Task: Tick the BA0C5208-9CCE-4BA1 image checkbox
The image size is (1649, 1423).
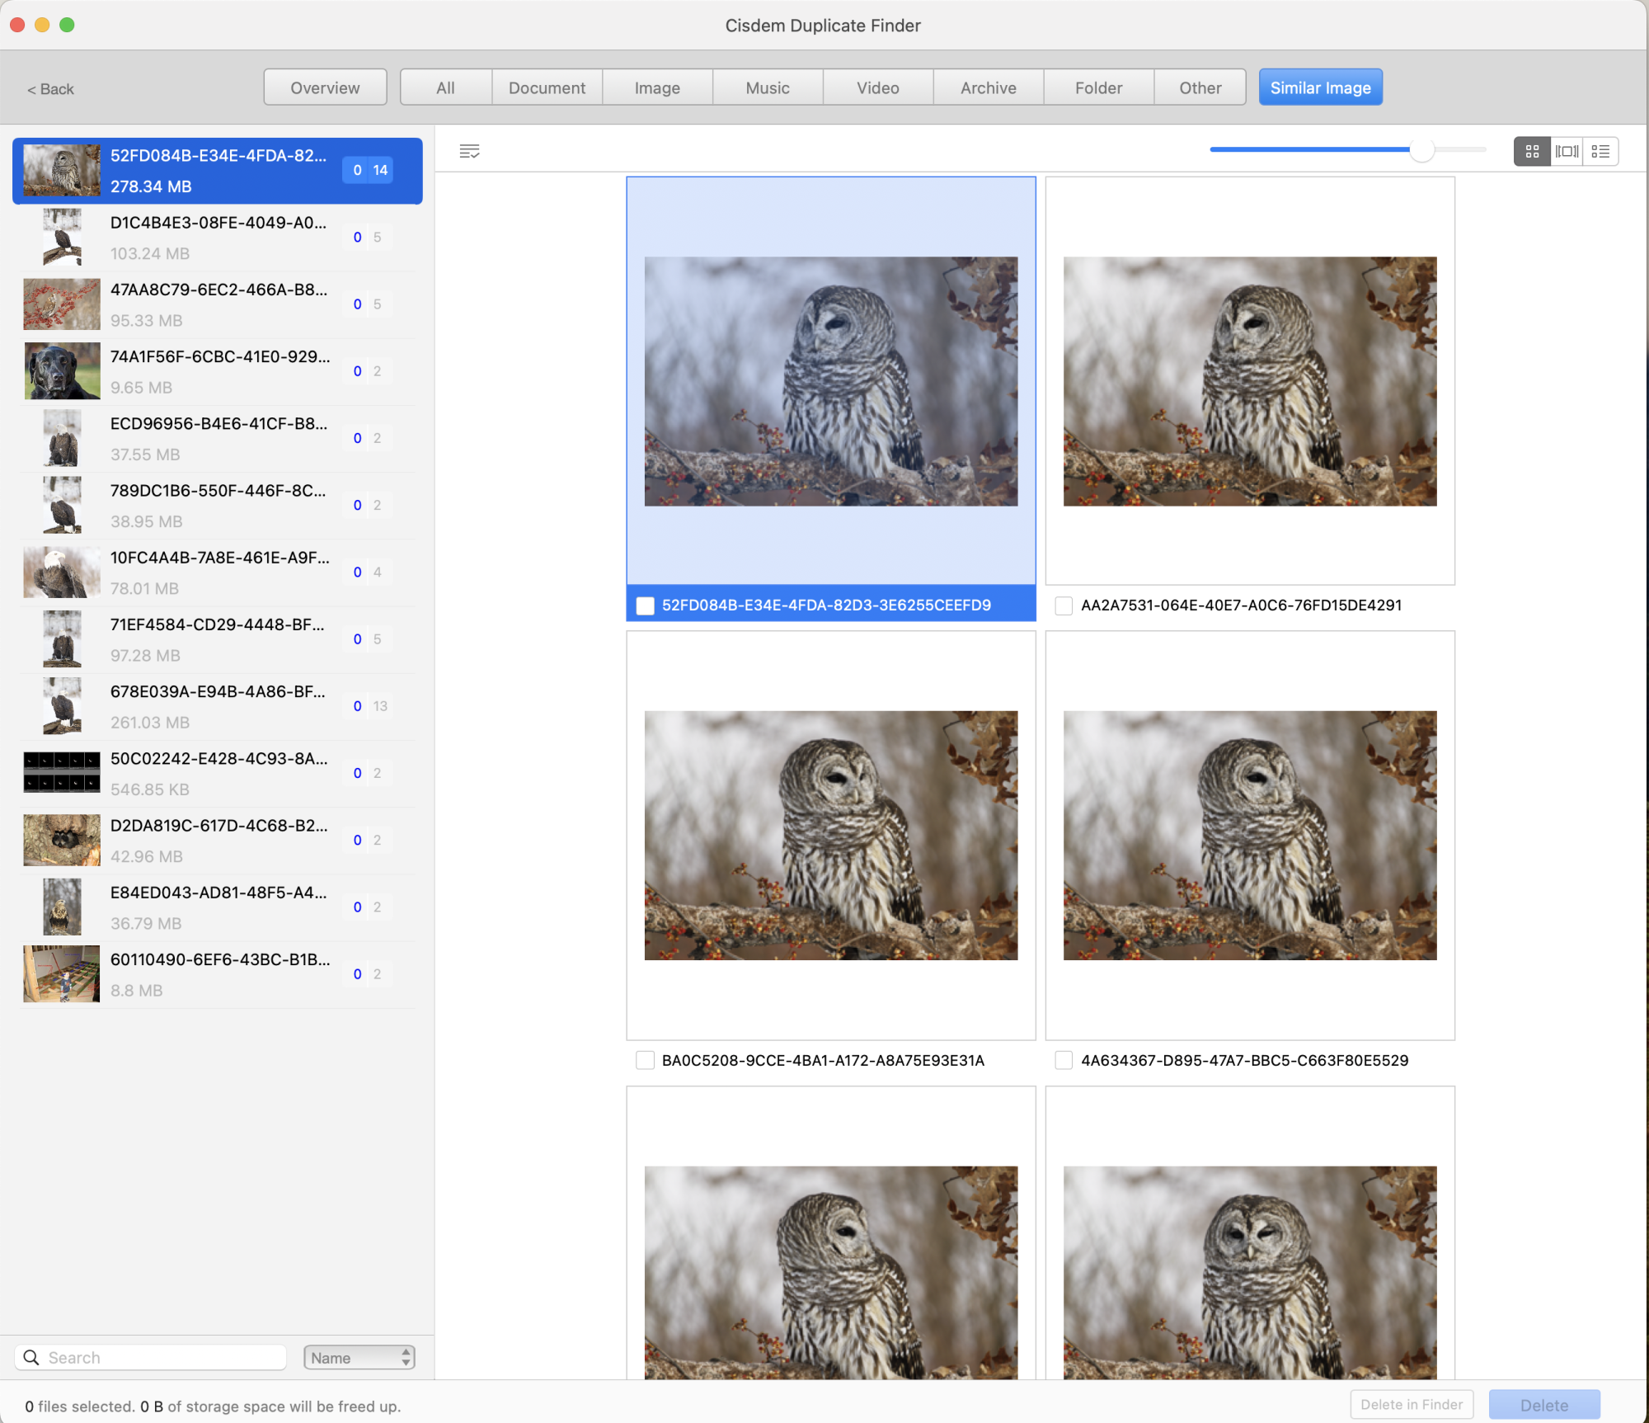Action: pos(646,1060)
